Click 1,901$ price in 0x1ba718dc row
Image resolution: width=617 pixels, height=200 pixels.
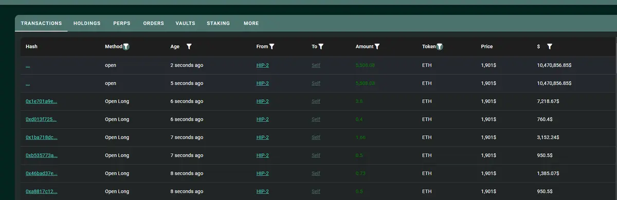[488, 137]
